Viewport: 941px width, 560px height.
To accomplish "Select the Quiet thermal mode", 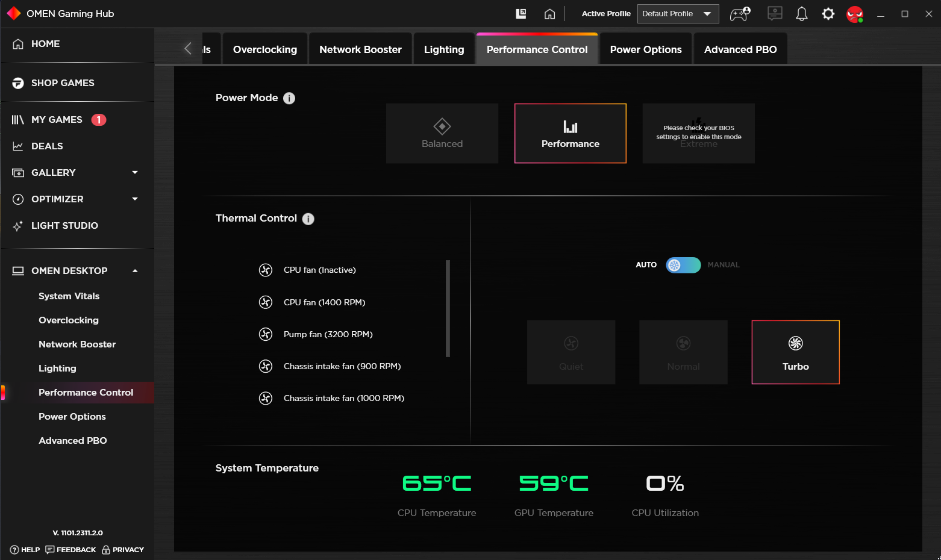I will [x=571, y=352].
